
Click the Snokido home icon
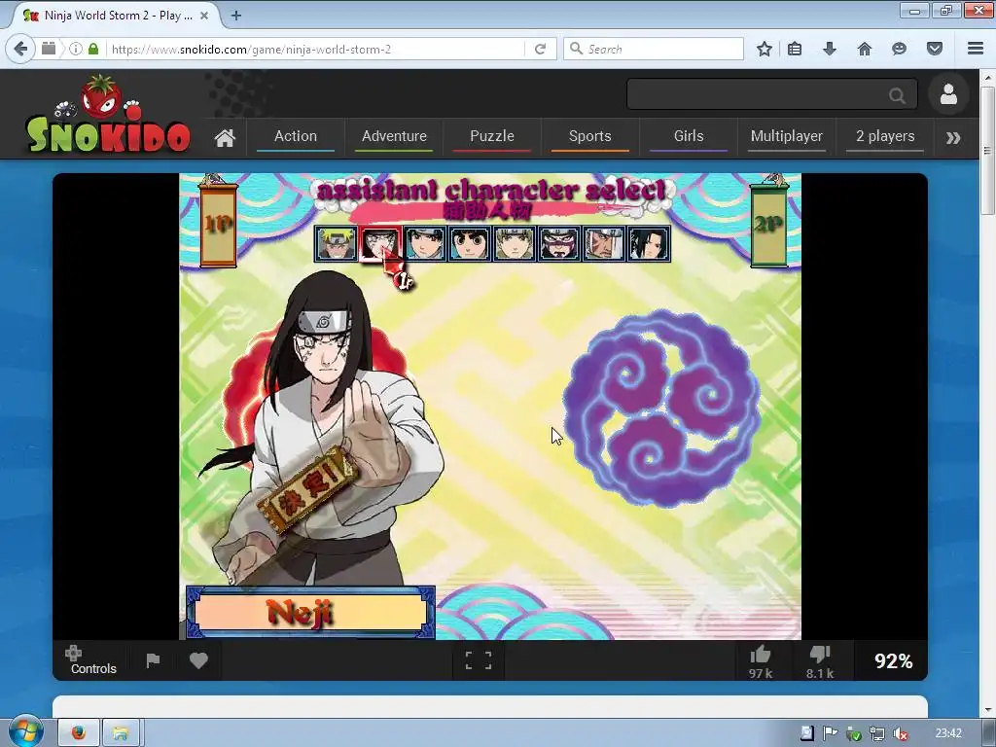[225, 137]
